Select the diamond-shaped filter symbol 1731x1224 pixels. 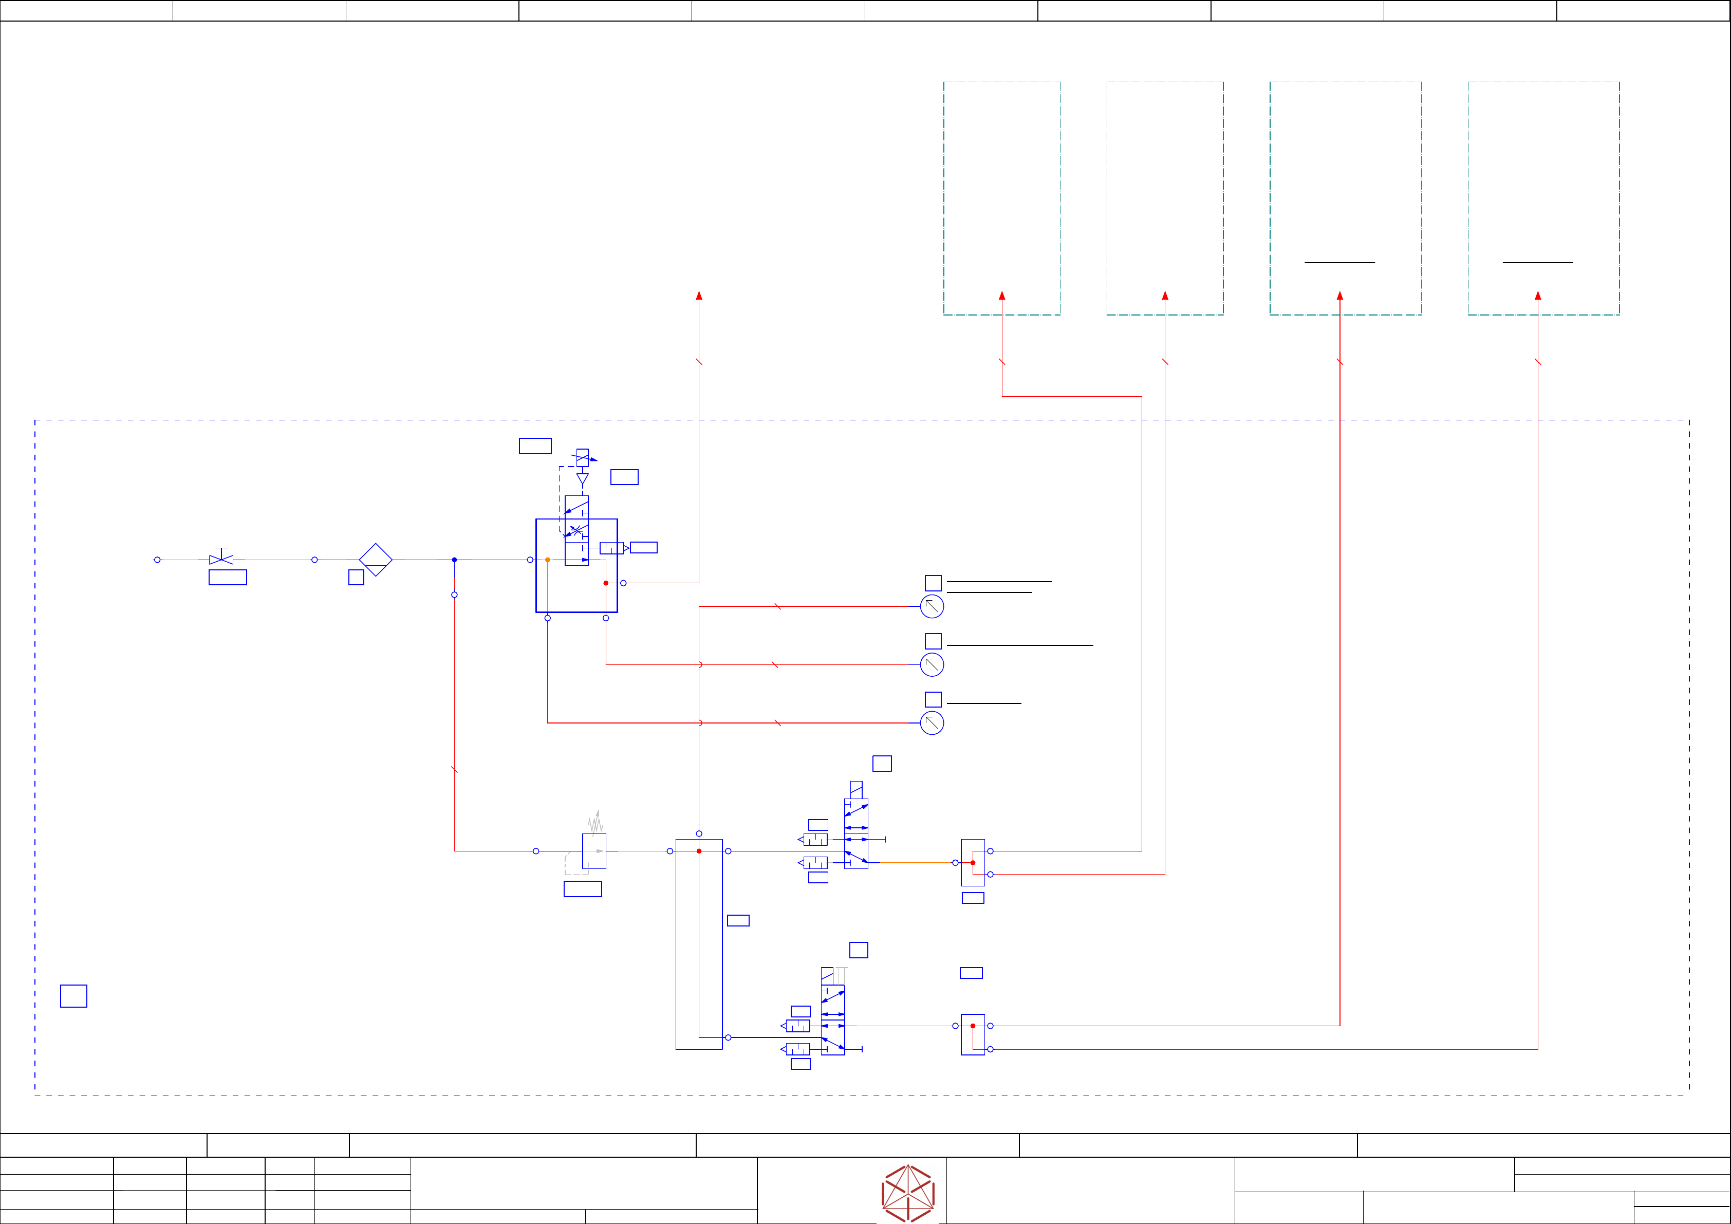click(x=376, y=560)
